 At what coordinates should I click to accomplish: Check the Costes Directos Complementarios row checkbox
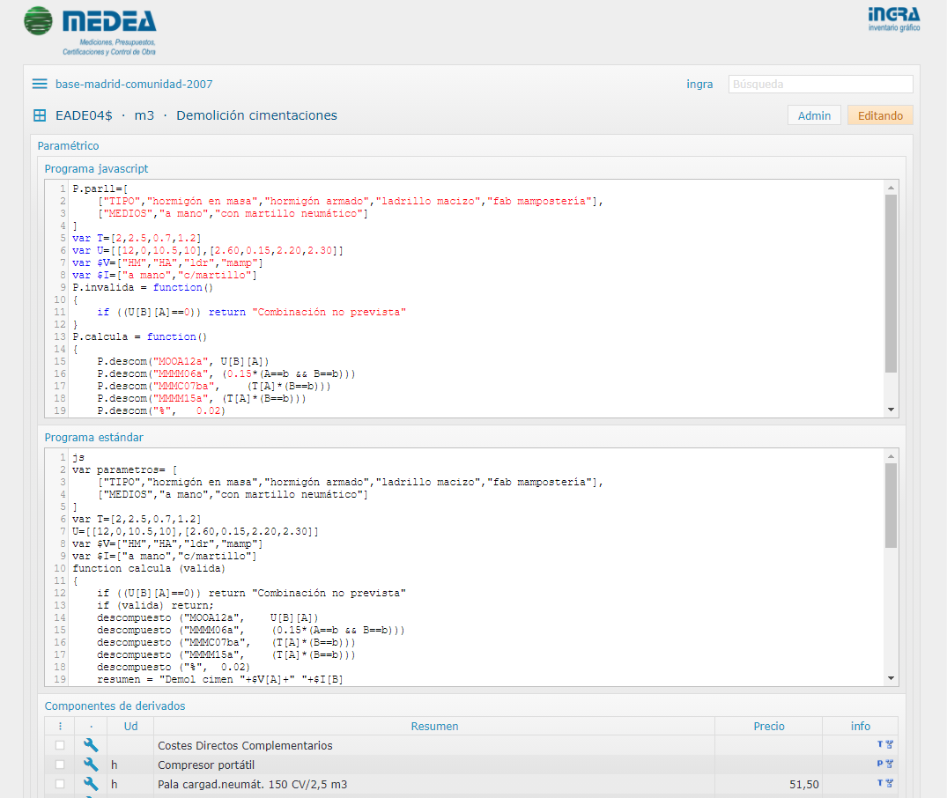pos(60,745)
